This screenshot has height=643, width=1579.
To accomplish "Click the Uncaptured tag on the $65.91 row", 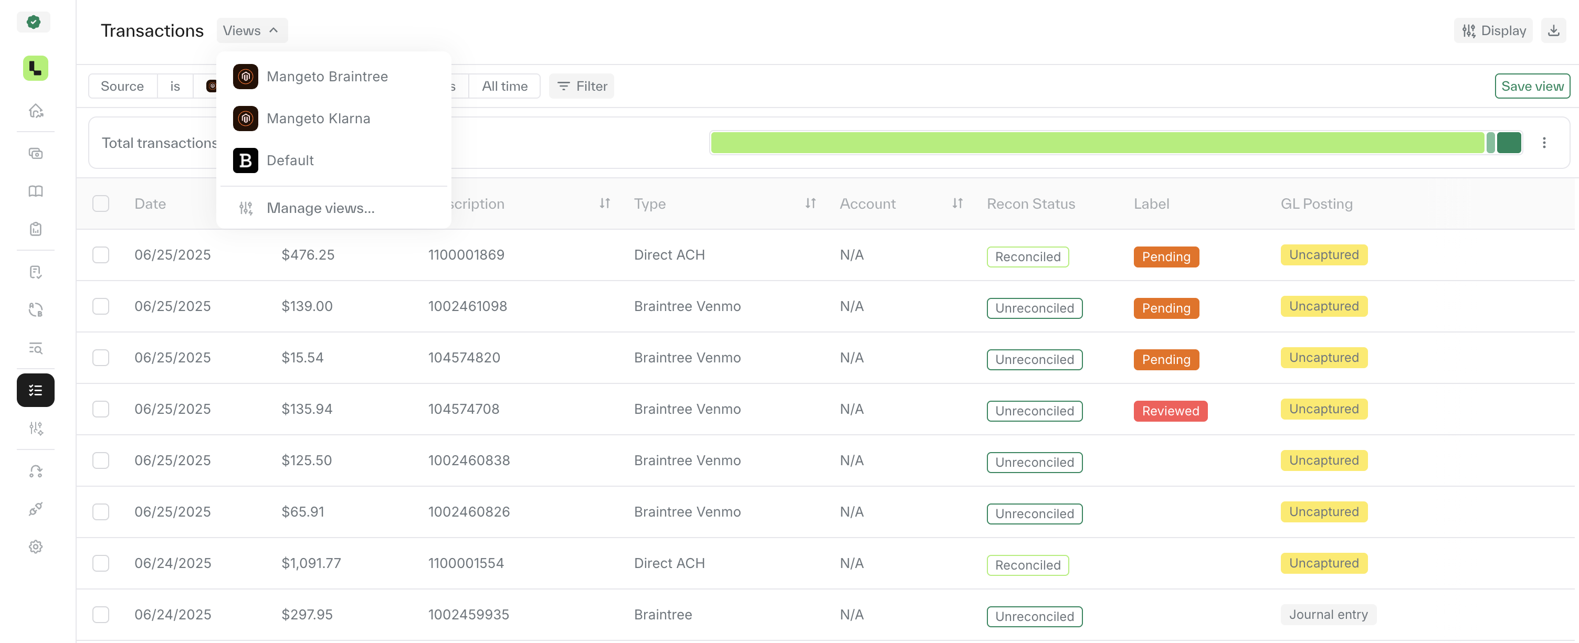I will tap(1324, 512).
